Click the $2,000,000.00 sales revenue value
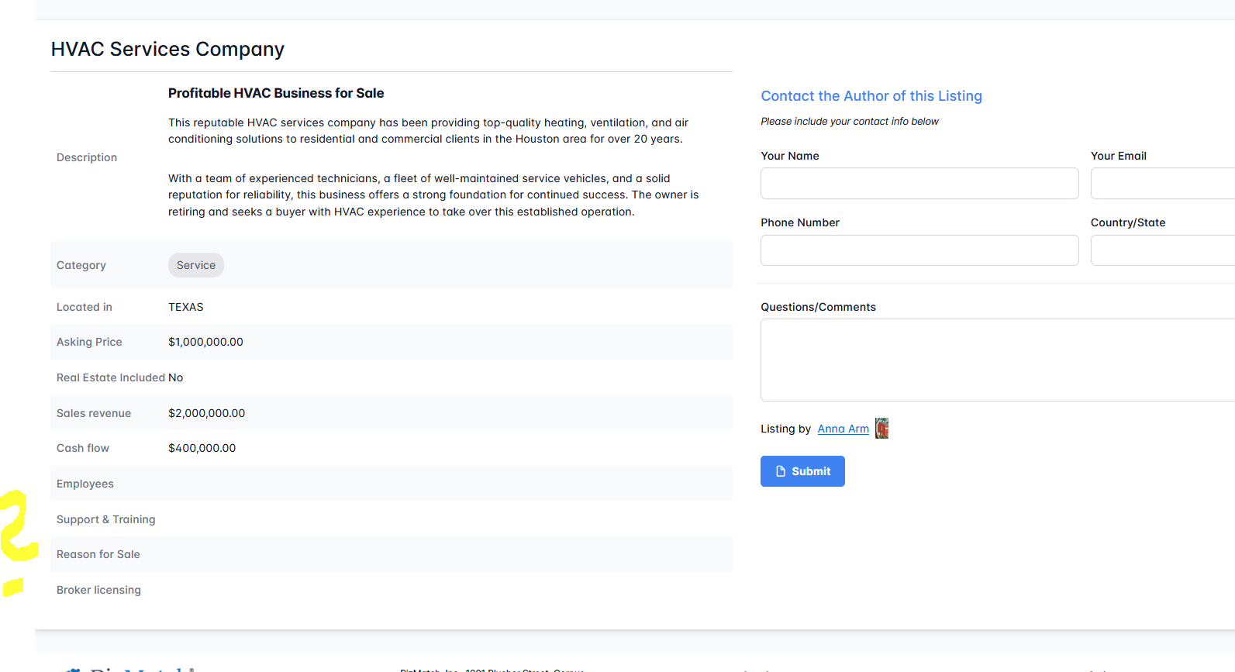Screen dimensions: 1235x672 point(206,413)
